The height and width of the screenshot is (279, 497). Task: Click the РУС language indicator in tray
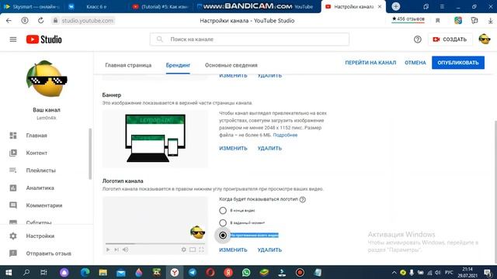click(449, 272)
